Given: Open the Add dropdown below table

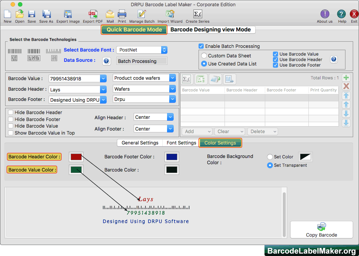Looking at the screenshot, I should [x=197, y=132].
